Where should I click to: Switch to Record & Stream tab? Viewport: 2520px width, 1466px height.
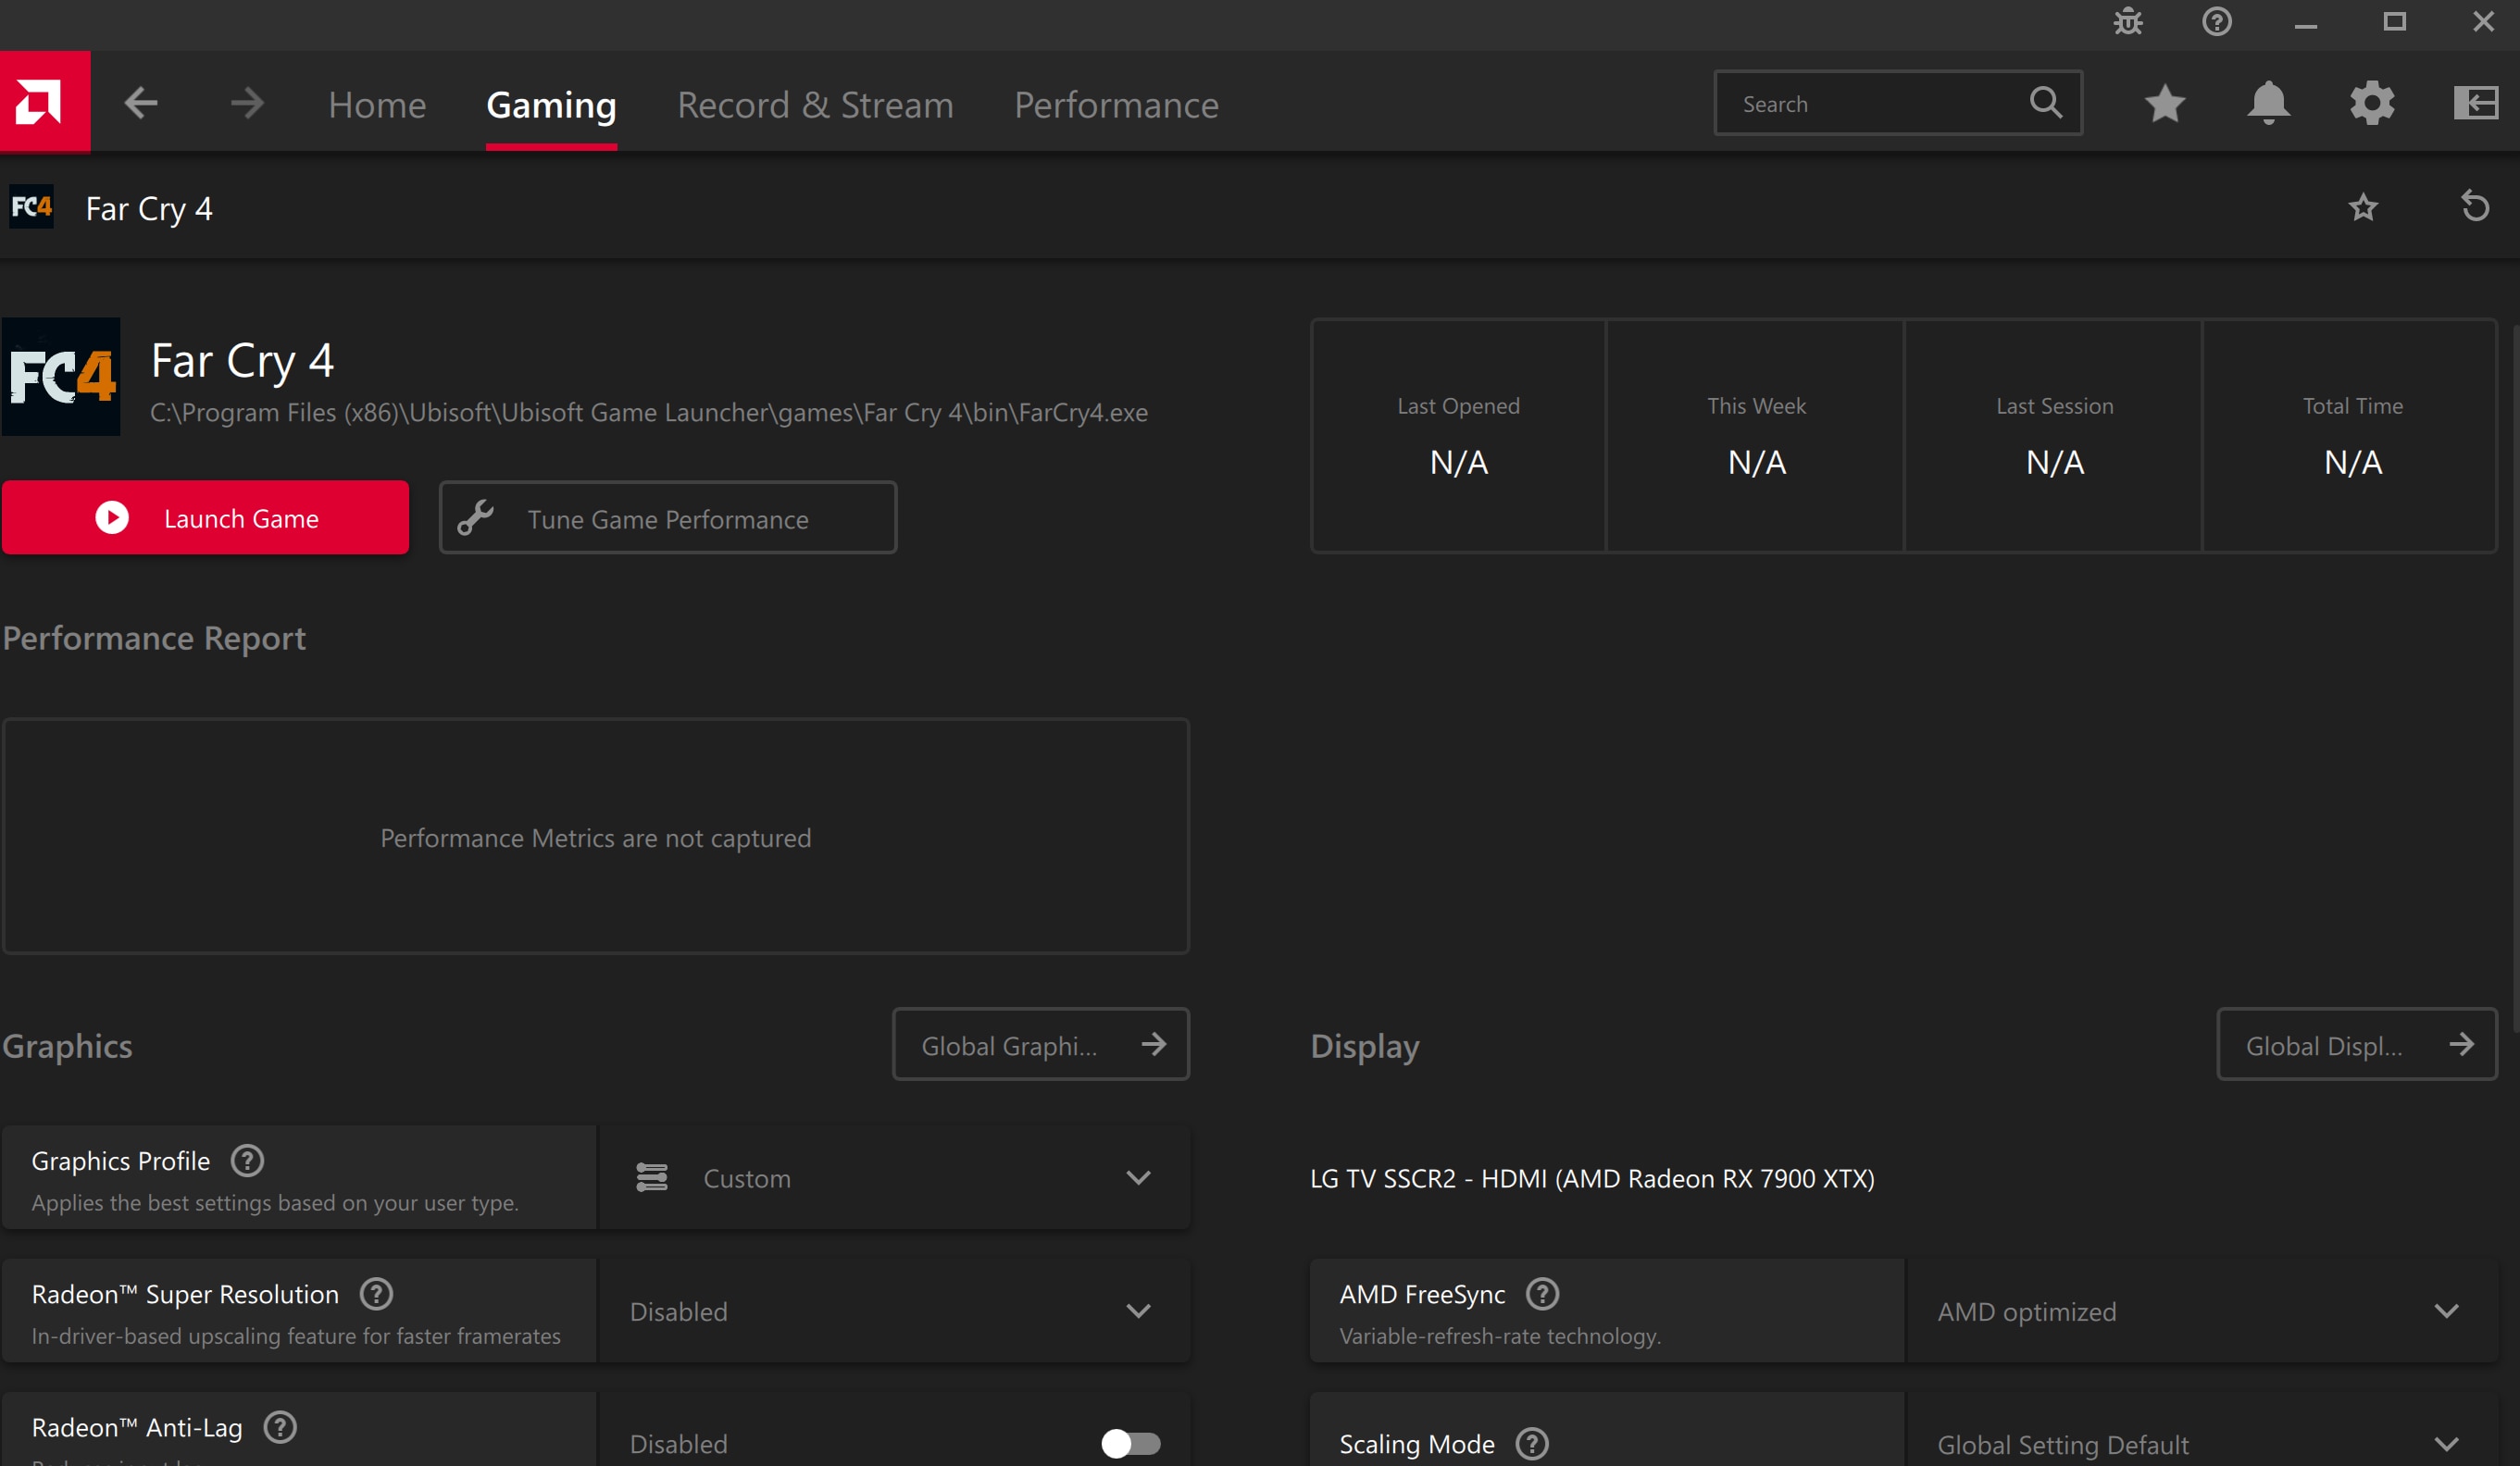tap(815, 105)
